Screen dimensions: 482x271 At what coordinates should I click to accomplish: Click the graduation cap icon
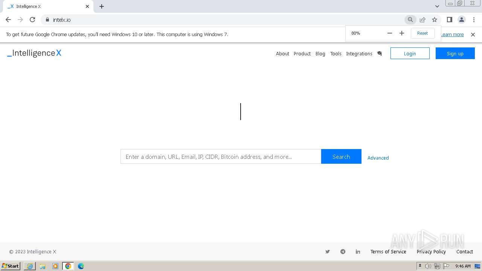pyautogui.click(x=380, y=53)
